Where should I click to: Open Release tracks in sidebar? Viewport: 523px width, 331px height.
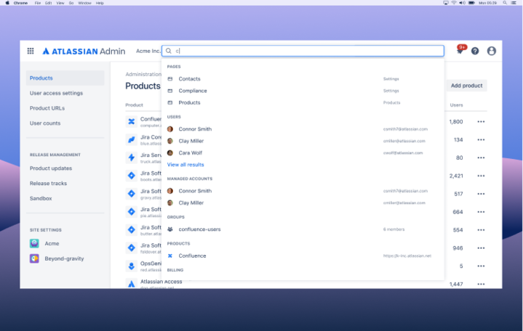[48, 183]
